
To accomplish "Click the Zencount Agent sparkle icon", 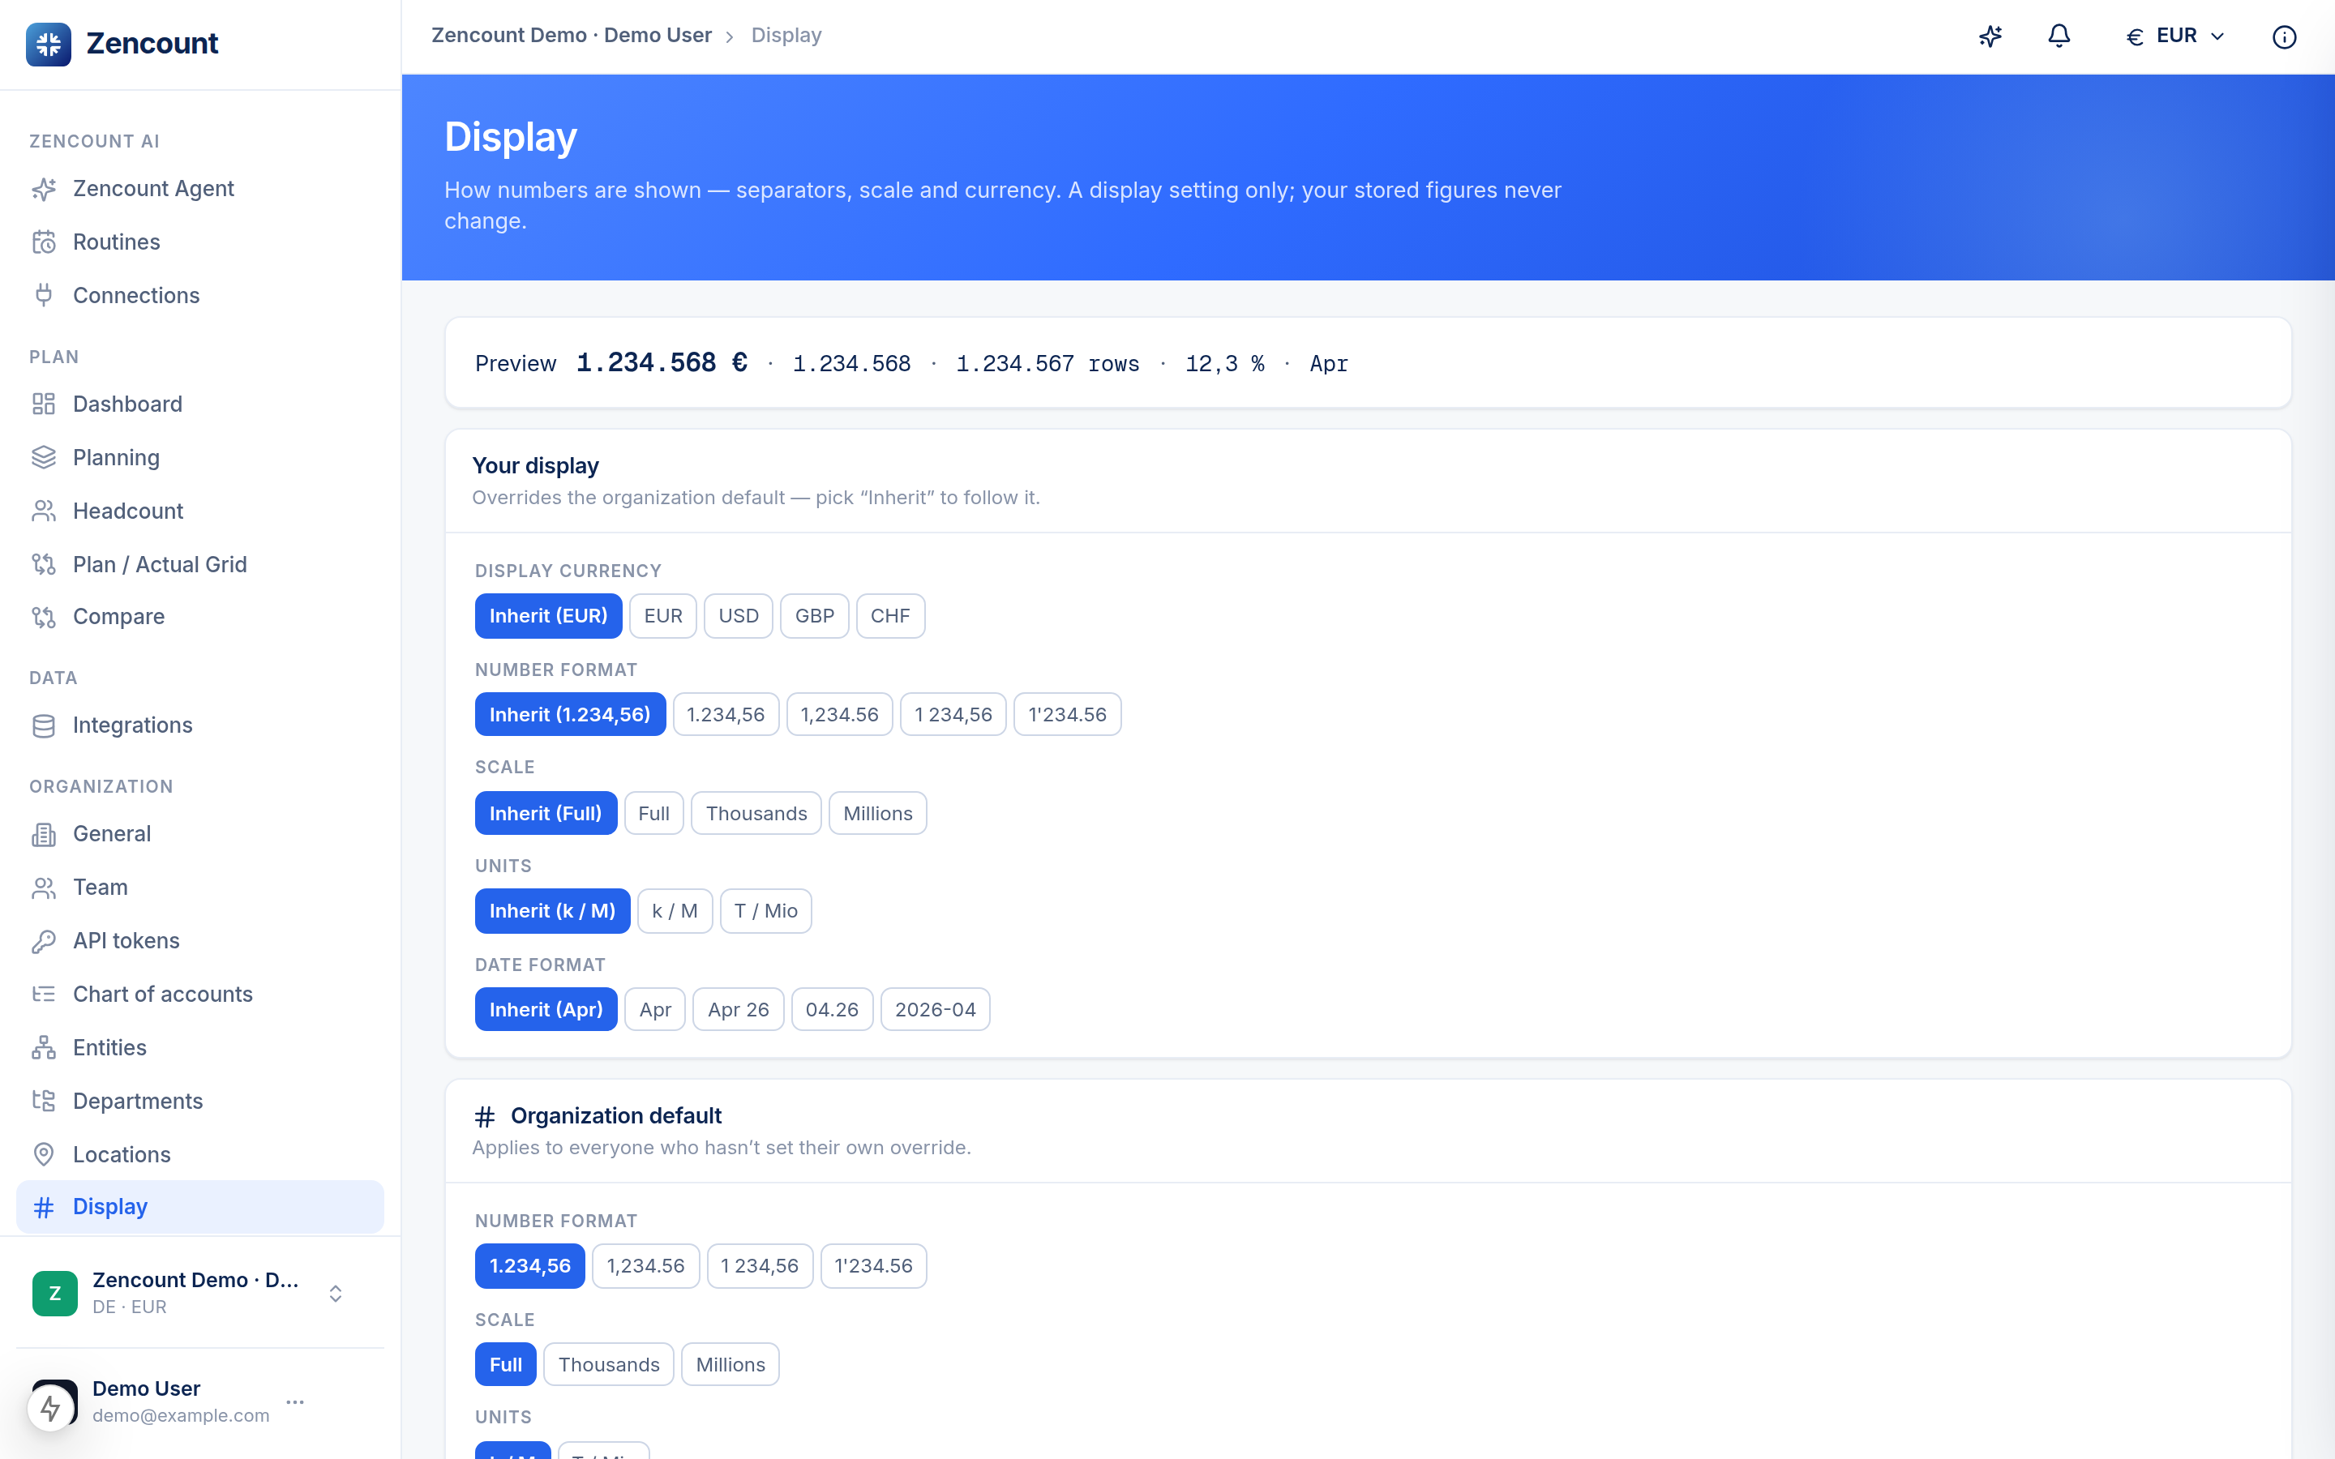I will coord(44,189).
